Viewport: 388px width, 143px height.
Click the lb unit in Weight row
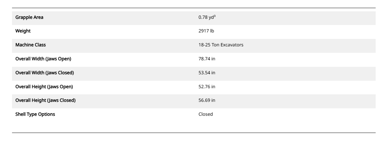click(212, 31)
